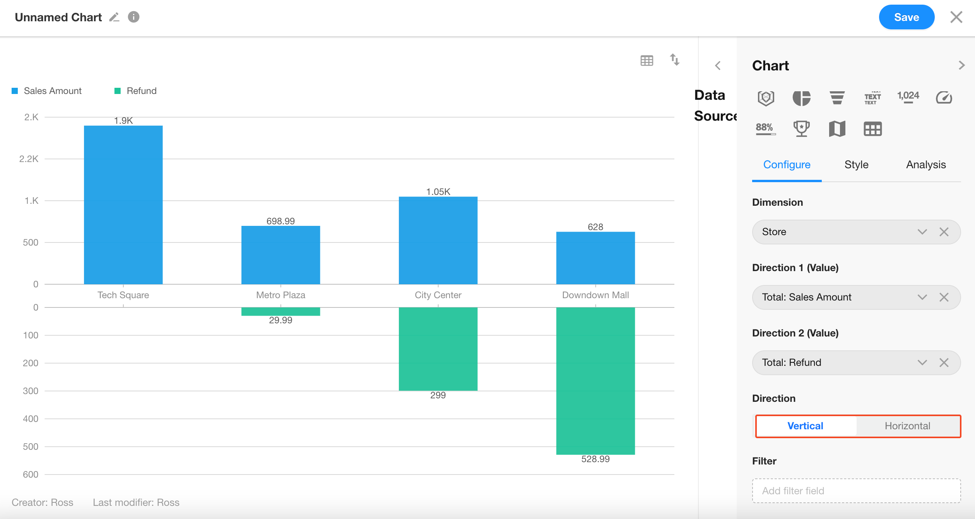Click the pencil icon to rename chart
The height and width of the screenshot is (519, 975).
114,17
